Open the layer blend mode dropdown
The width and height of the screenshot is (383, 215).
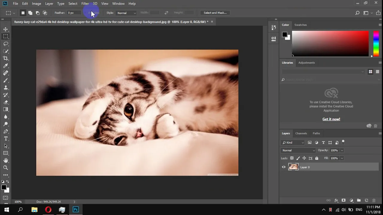coord(298,150)
